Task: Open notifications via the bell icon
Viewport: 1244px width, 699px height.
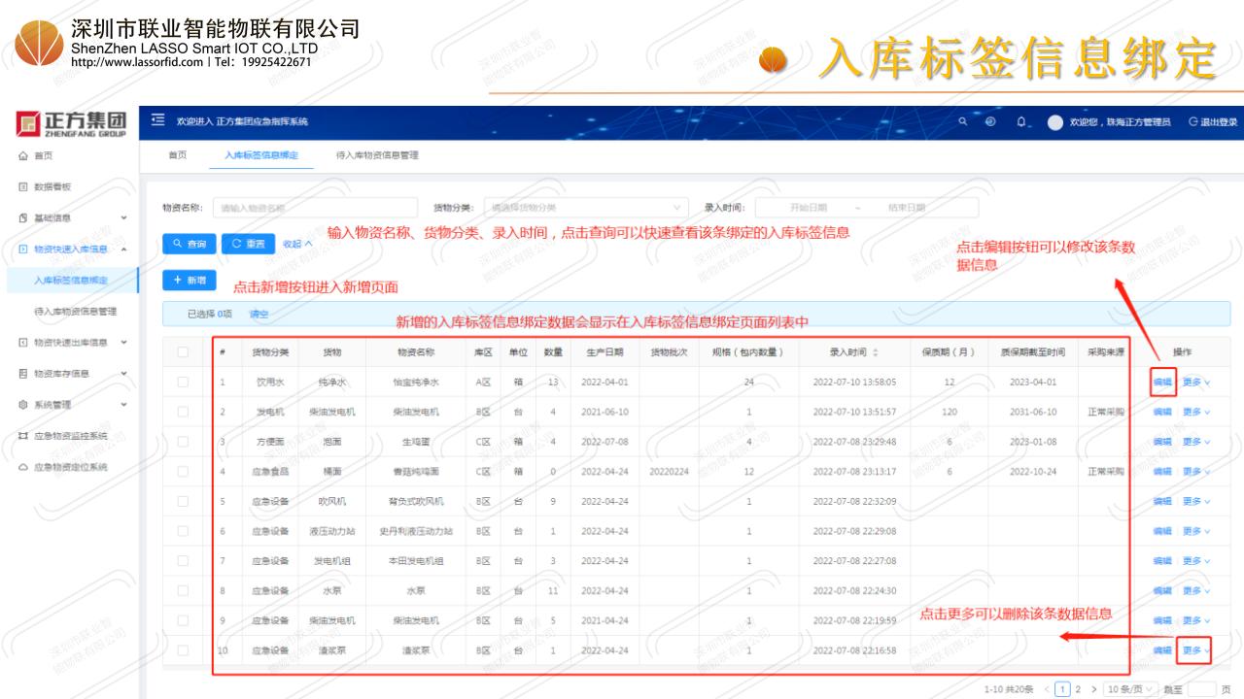Action: [x=1020, y=121]
